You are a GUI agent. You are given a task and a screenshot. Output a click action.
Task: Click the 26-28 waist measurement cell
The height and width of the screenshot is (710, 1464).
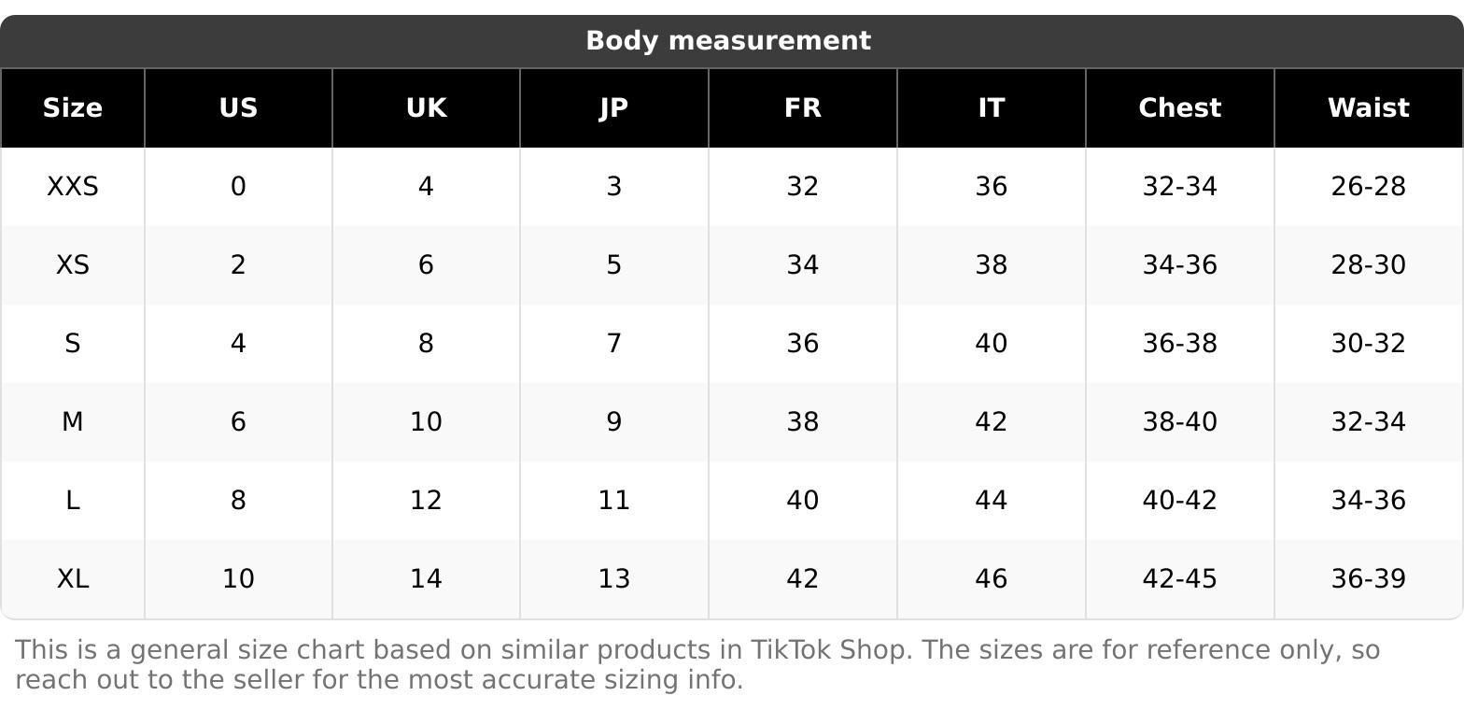[x=1368, y=187]
